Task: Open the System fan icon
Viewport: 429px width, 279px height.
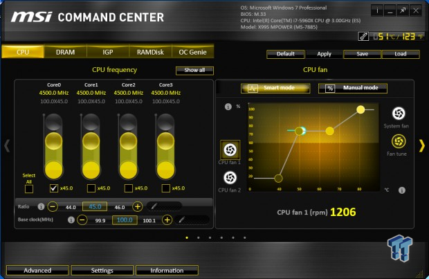Action: 399,114
